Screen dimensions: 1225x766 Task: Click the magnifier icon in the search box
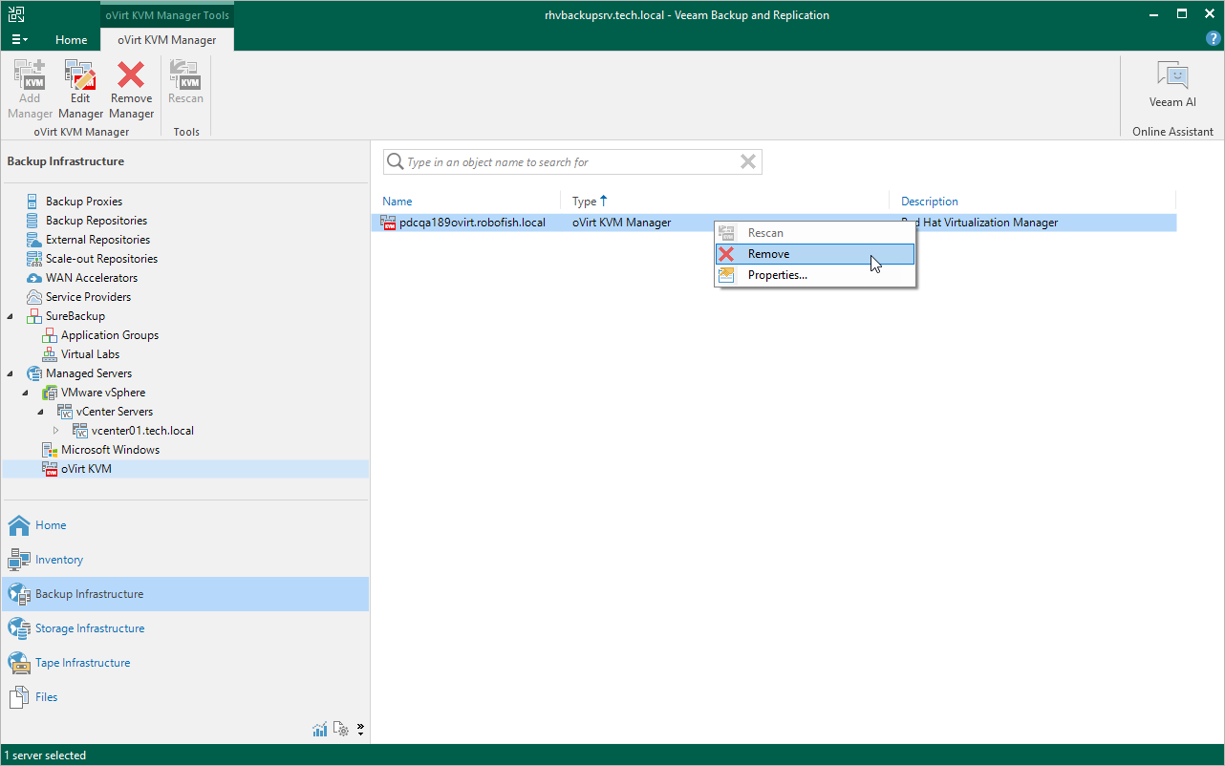pos(394,162)
